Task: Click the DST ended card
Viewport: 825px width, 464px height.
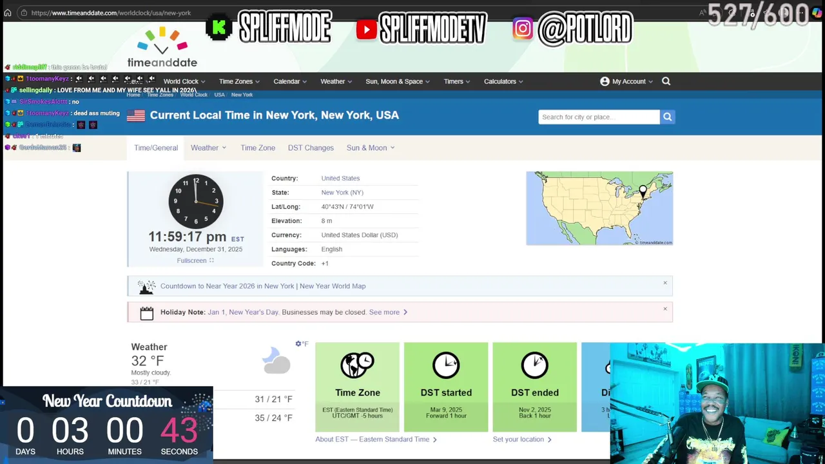Action: pos(535,387)
